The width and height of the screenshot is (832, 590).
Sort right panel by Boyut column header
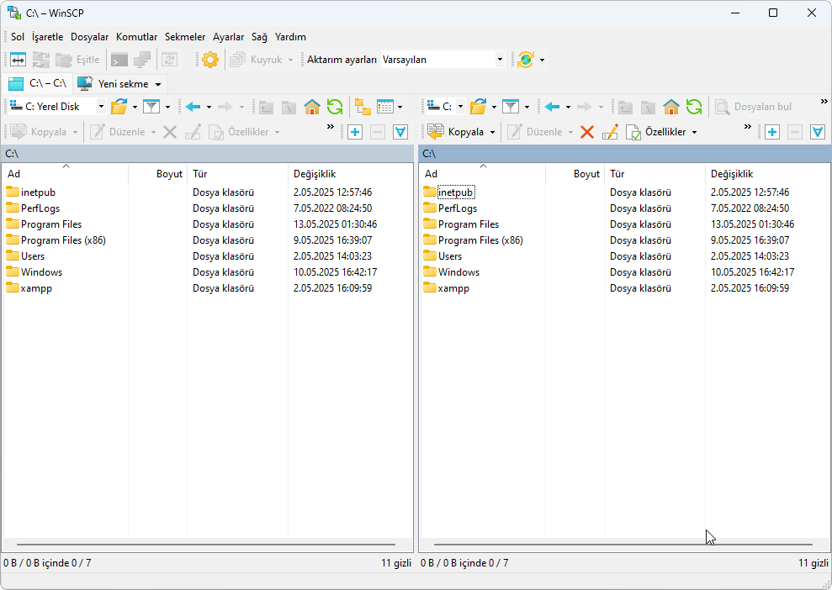click(x=575, y=174)
